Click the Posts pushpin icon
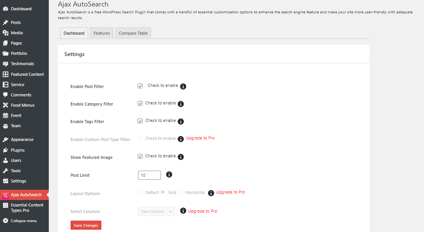 pos(5,22)
